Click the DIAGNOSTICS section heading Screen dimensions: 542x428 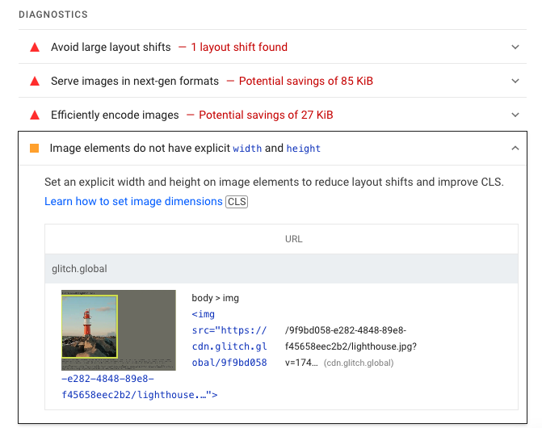pyautogui.click(x=53, y=15)
